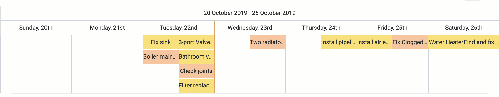The image size is (499, 97).
Task: Click the Fix Clogged event on Friday
Action: pyautogui.click(x=410, y=42)
